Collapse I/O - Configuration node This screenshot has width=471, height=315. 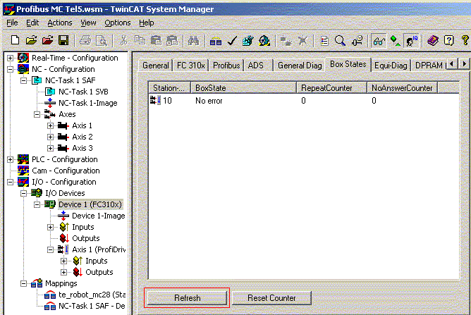(x=10, y=182)
